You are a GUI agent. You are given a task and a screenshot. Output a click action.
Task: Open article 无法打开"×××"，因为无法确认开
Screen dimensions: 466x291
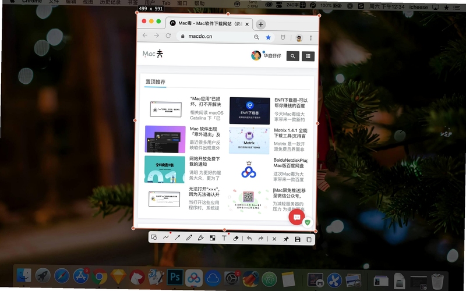tap(204, 191)
